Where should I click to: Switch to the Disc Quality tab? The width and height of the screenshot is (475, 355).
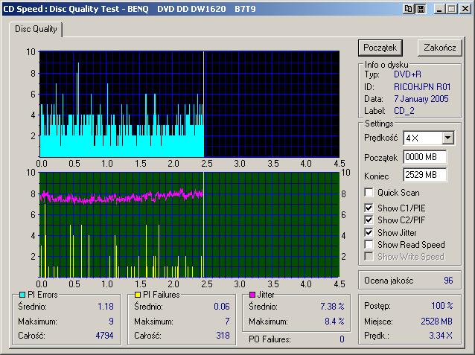[36, 29]
